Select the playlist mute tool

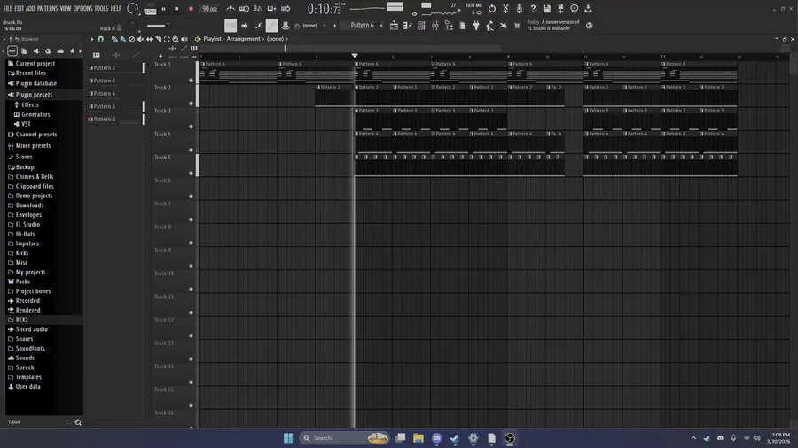point(140,39)
